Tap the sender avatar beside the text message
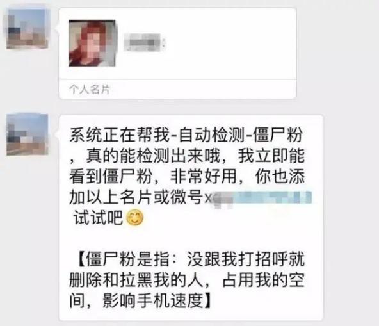This screenshot has height=326, width=379. point(27,134)
